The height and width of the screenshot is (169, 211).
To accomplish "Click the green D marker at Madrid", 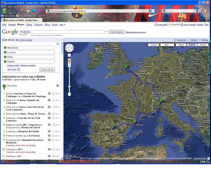I will pyautogui.click(x=113, y=127).
